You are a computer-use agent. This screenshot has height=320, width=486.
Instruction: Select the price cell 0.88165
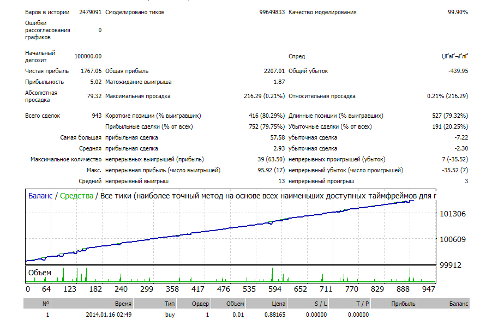click(274, 315)
